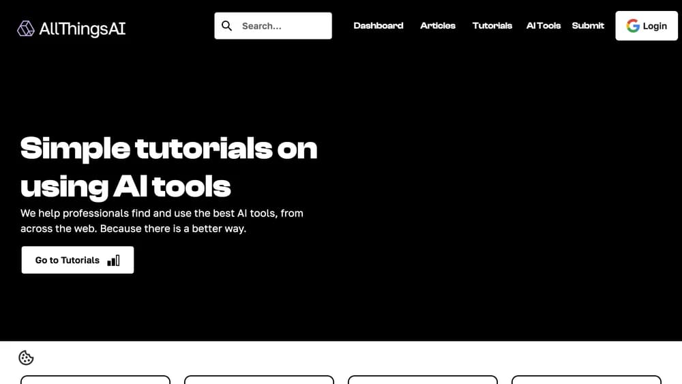Click the magnifier search icon

[226, 26]
